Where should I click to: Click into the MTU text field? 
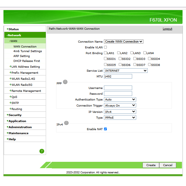pos(118,76)
